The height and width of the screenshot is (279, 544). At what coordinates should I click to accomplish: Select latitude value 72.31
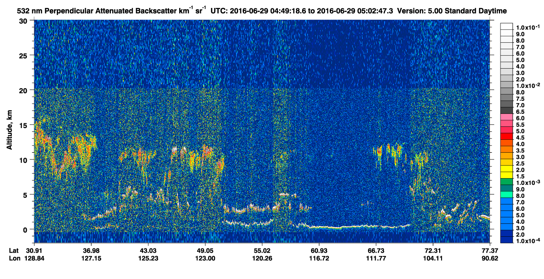(433, 251)
